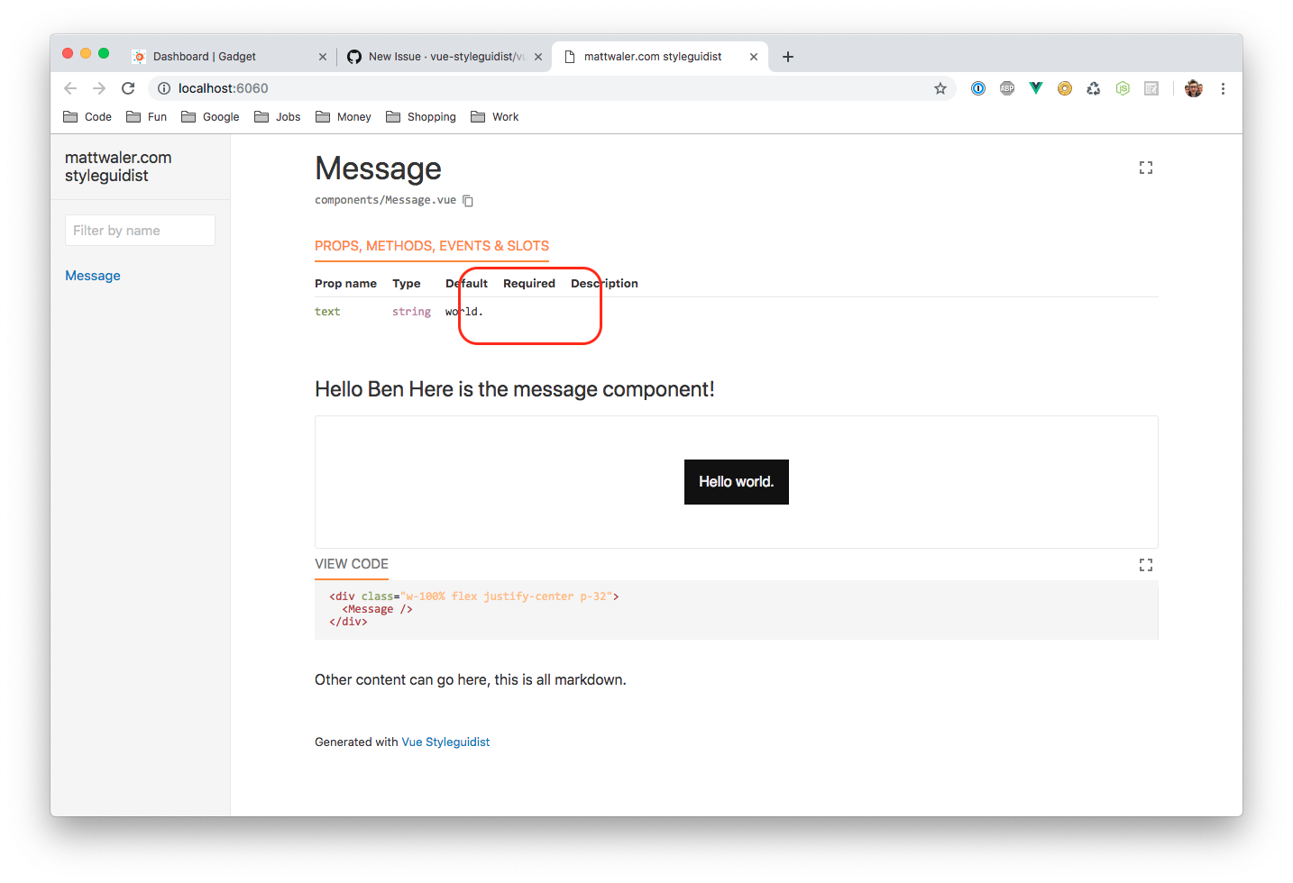Open Chrome's three-dot menu
The image size is (1293, 883).
pos(1223,88)
